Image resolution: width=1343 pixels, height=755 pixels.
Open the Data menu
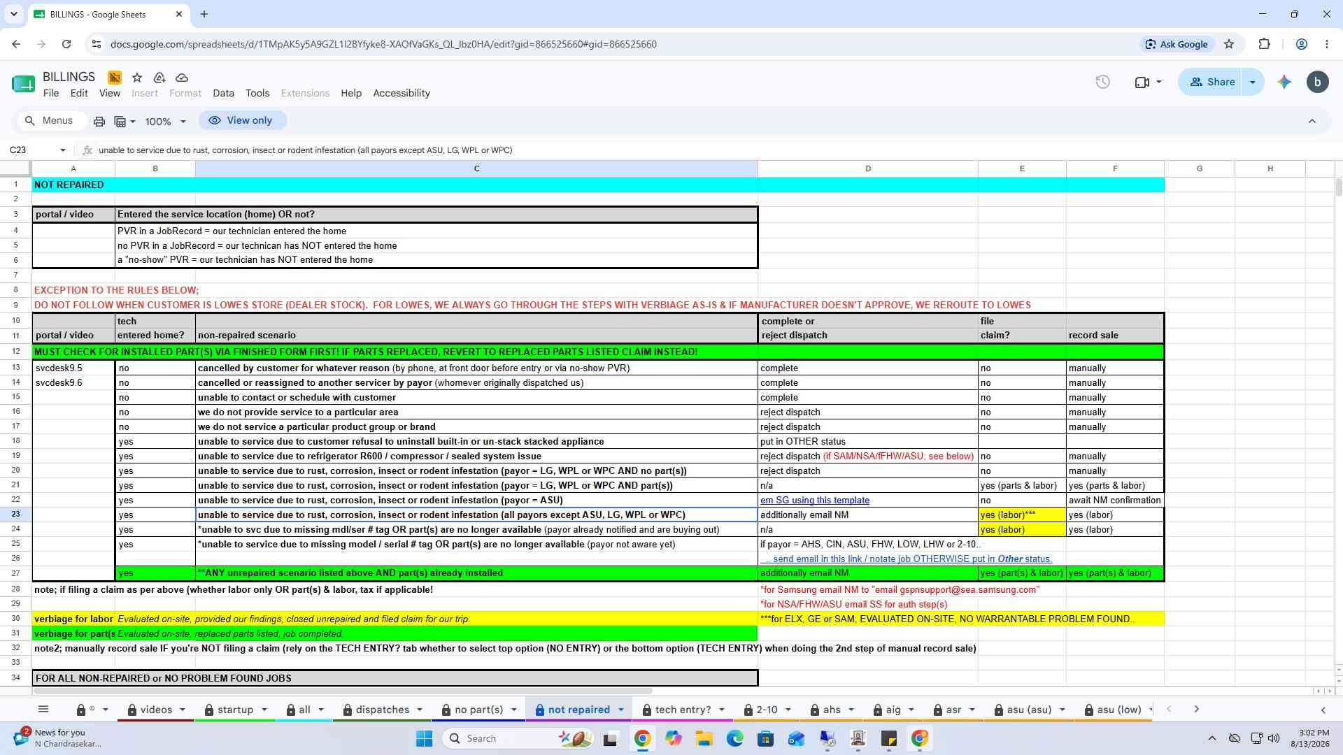223,93
